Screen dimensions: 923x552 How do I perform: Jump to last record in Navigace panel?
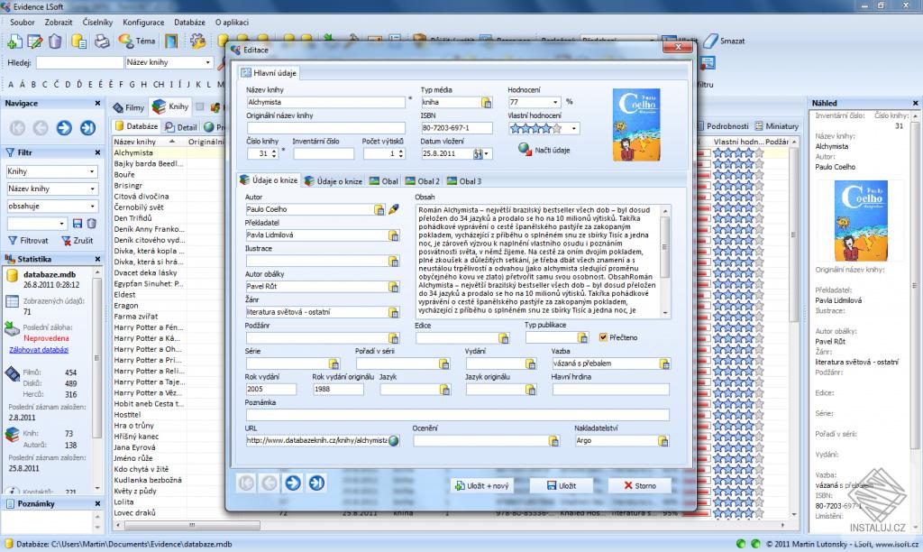pos(87,127)
